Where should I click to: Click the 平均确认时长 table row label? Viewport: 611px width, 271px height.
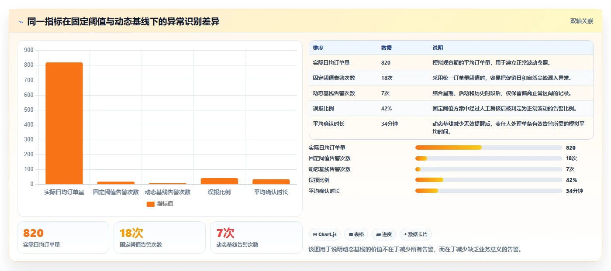coord(329,124)
